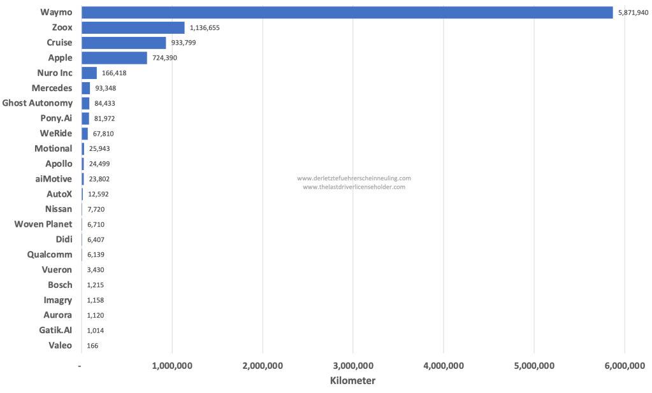
Task: Select the Zoox bar
Action: [133, 27]
